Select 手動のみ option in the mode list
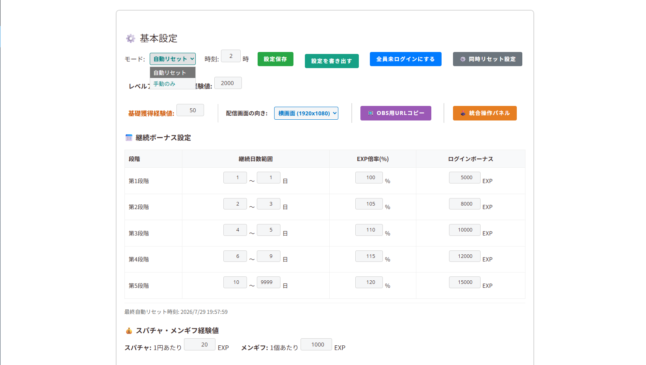 pyautogui.click(x=173, y=83)
